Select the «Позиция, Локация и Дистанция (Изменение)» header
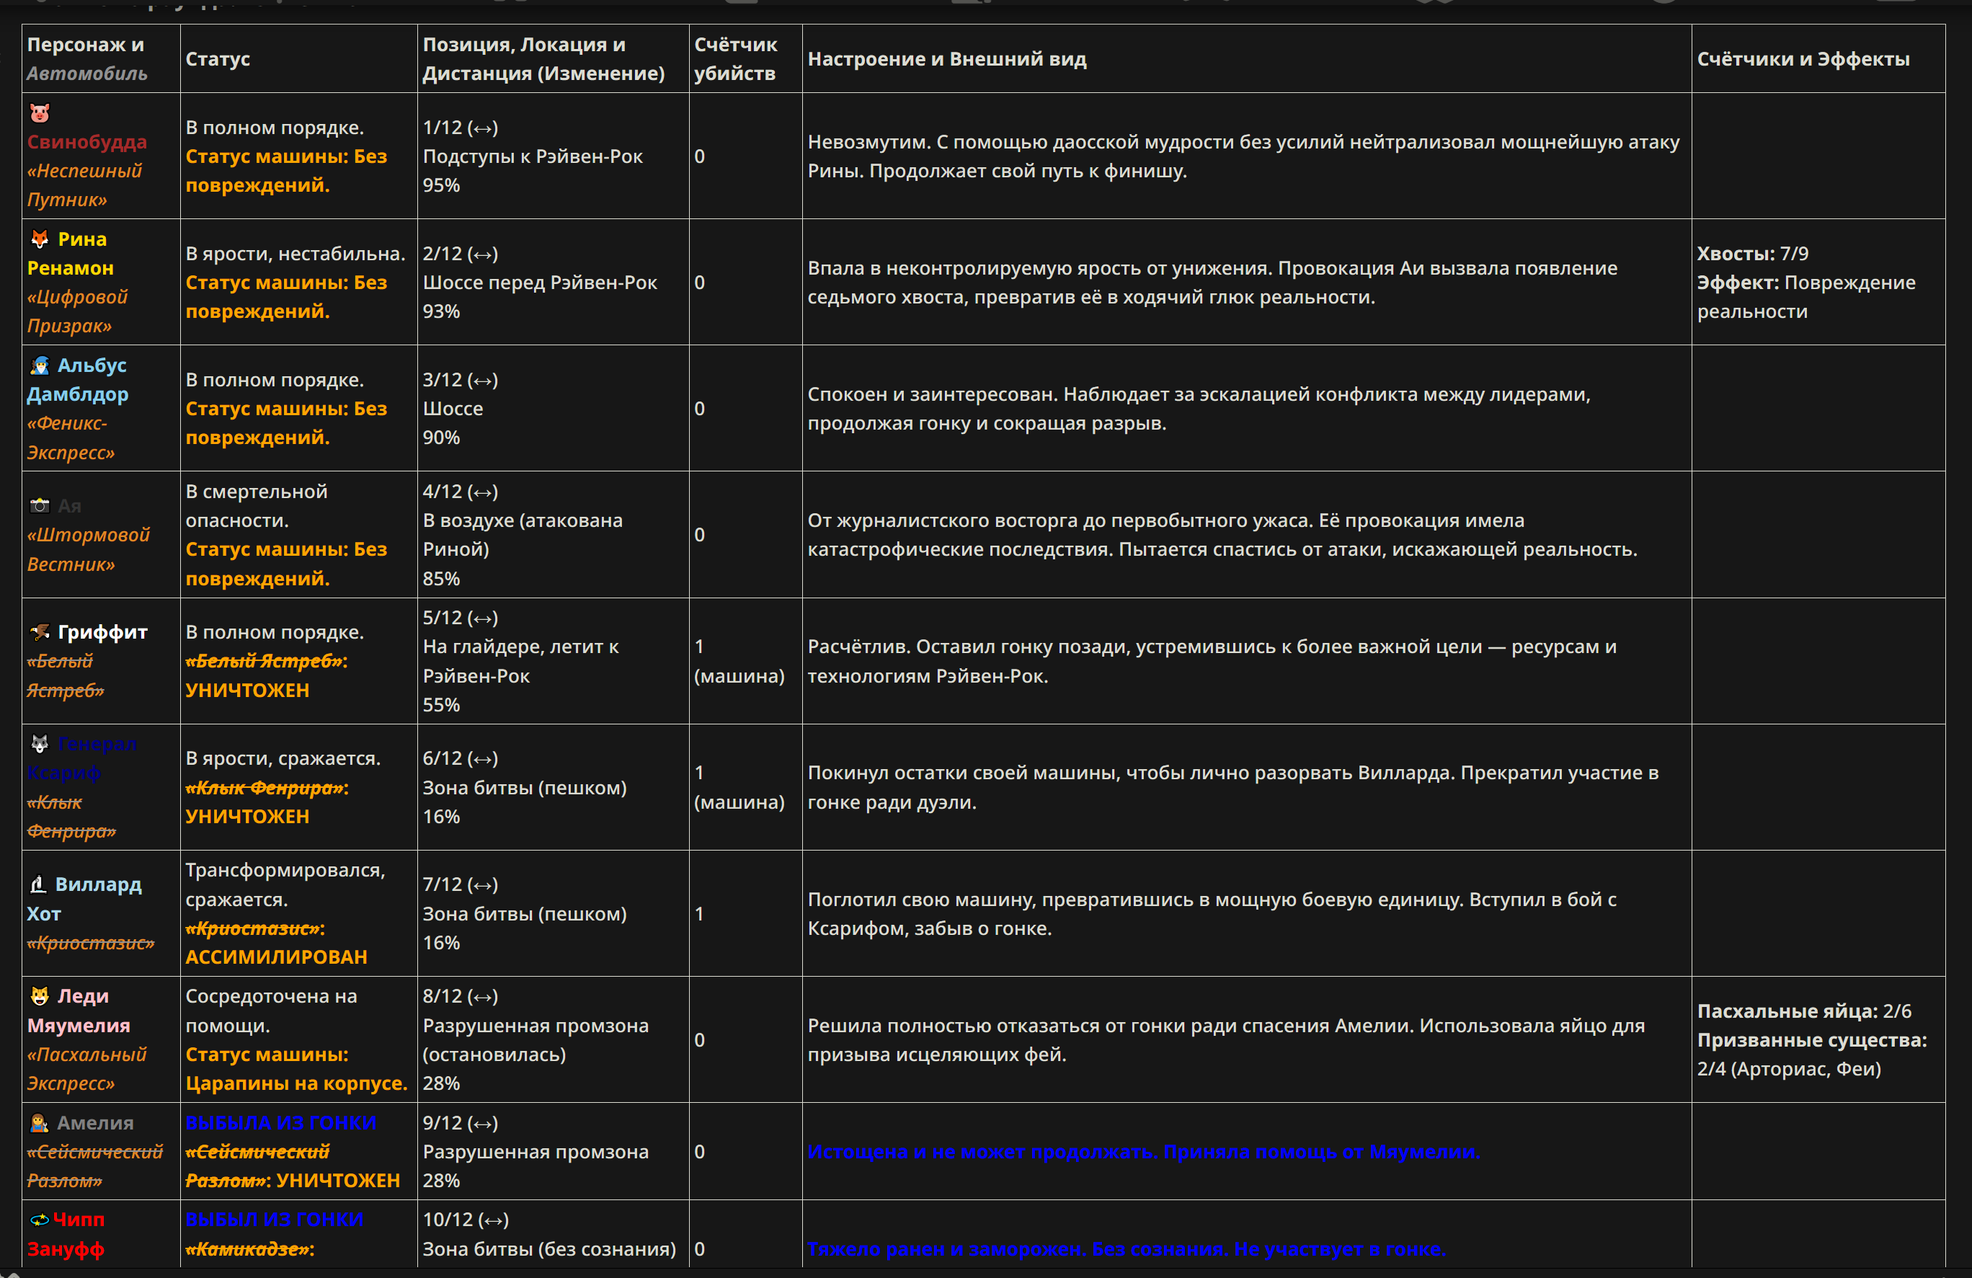The height and width of the screenshot is (1278, 1972). pos(553,59)
